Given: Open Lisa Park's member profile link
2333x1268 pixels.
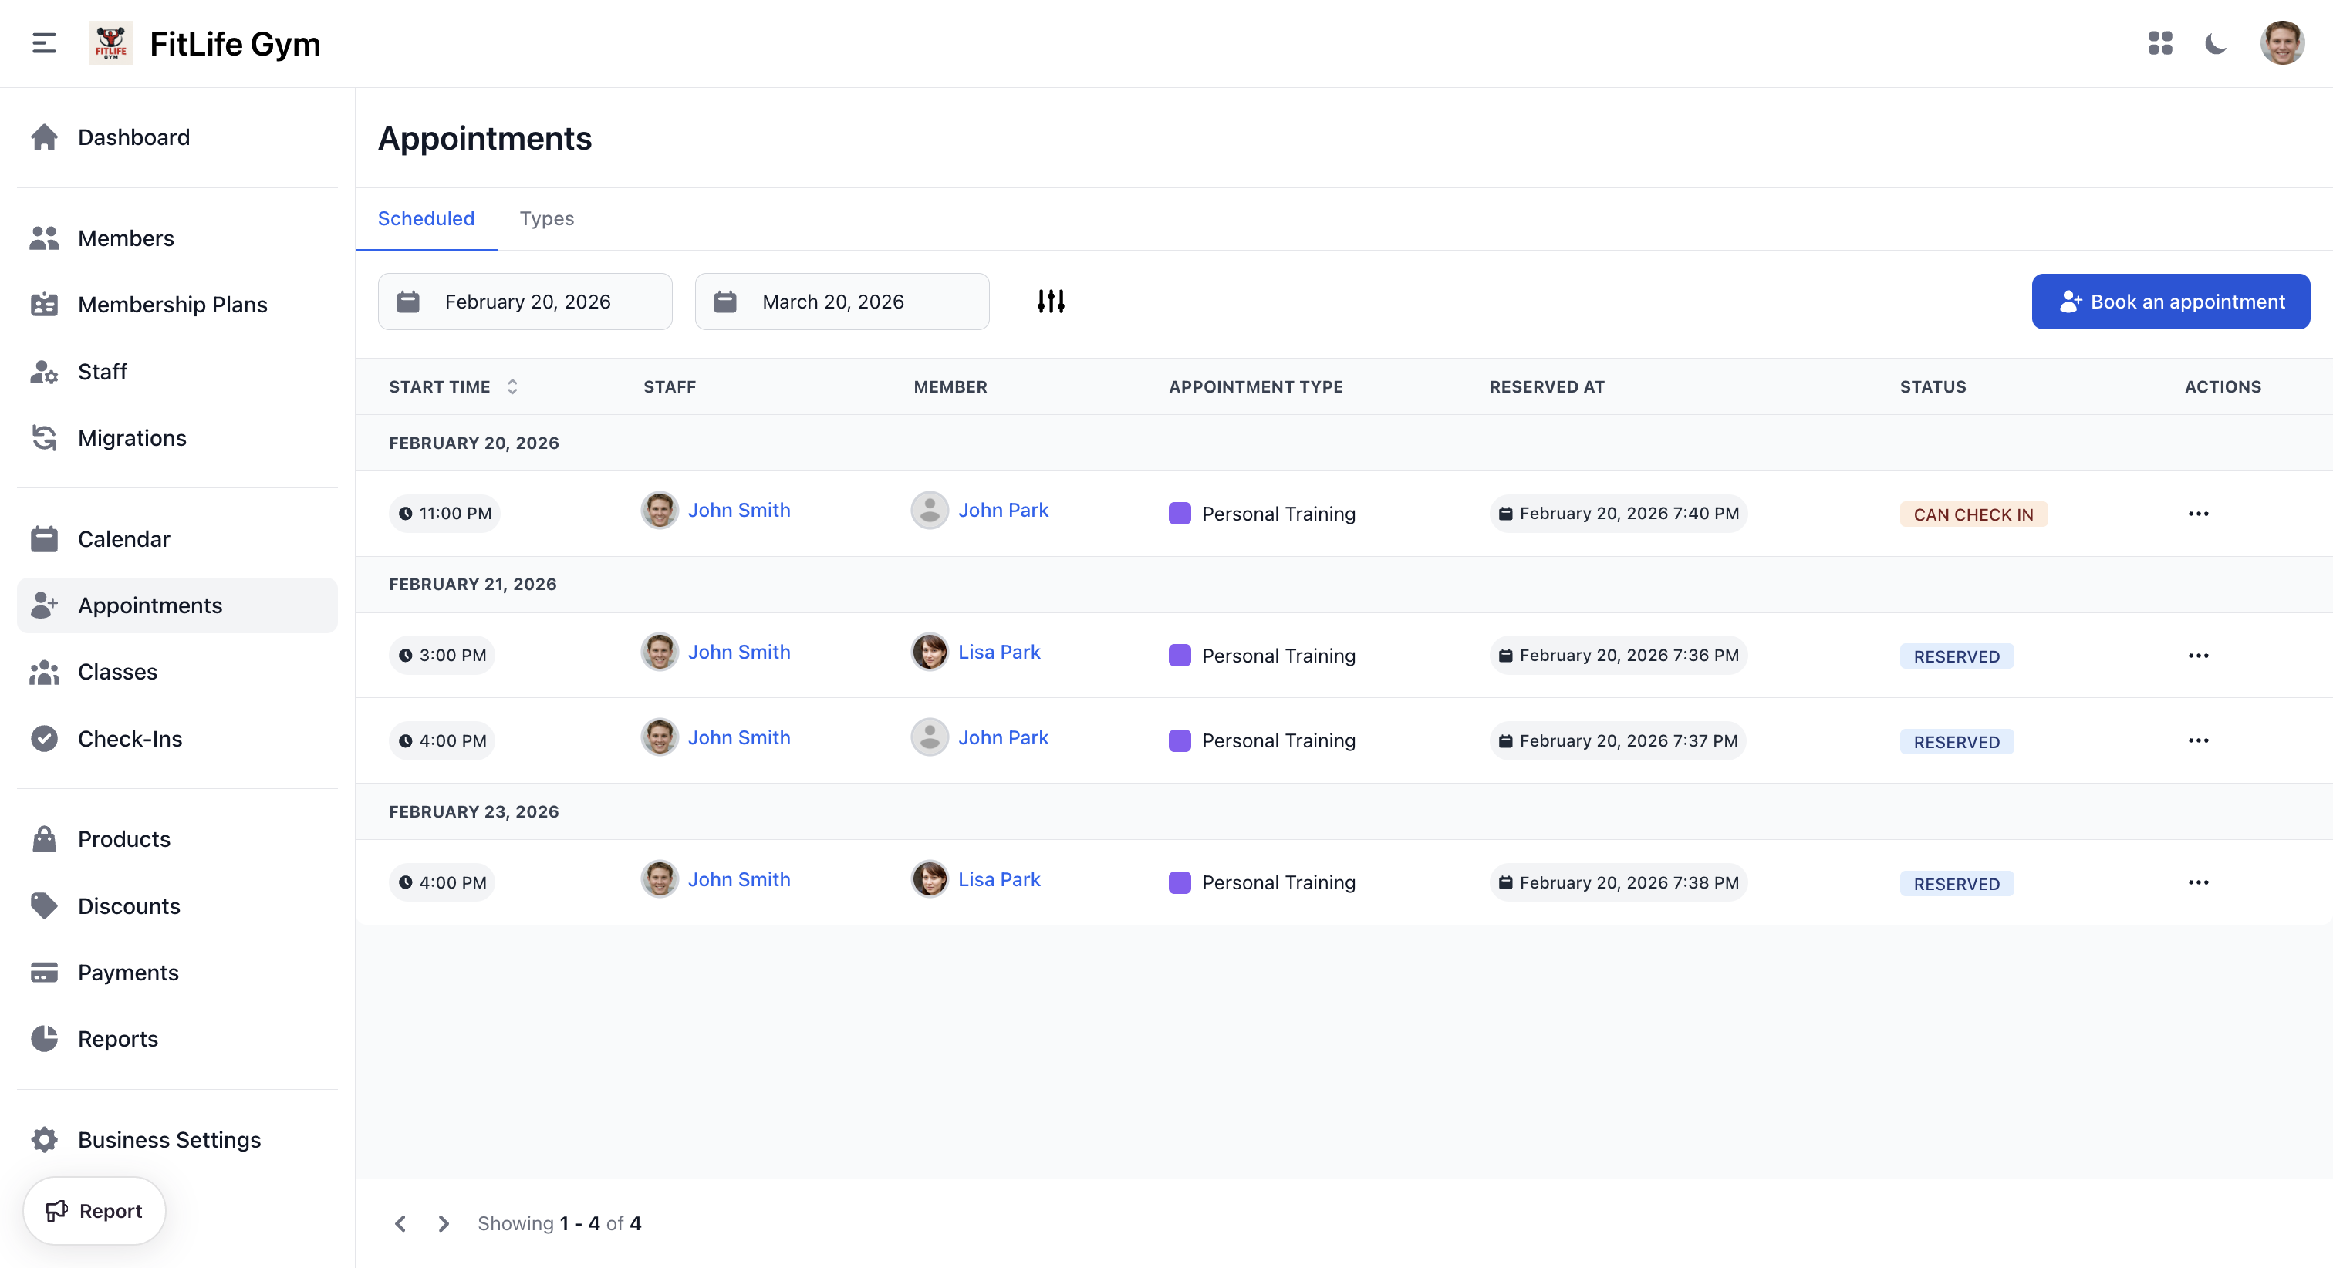Looking at the screenshot, I should coord(998,651).
